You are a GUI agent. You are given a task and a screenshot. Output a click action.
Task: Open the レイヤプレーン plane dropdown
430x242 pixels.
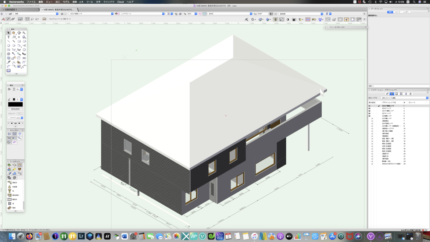tap(142, 14)
